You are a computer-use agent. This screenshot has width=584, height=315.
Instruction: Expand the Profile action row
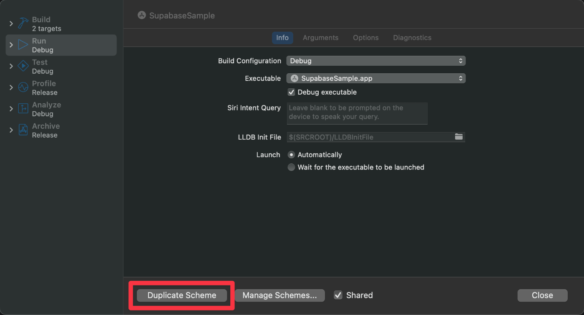coord(11,87)
